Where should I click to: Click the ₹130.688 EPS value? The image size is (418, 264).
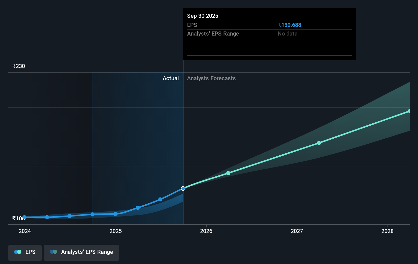click(289, 25)
